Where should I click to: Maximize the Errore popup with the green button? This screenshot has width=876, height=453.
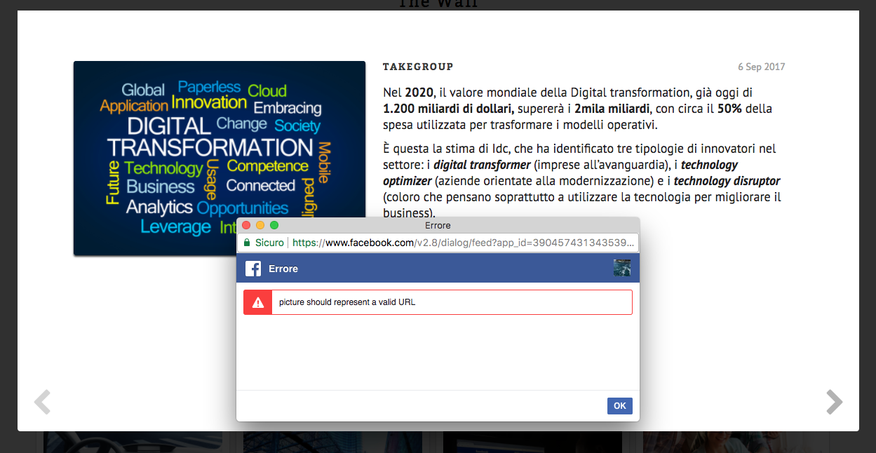[274, 225]
